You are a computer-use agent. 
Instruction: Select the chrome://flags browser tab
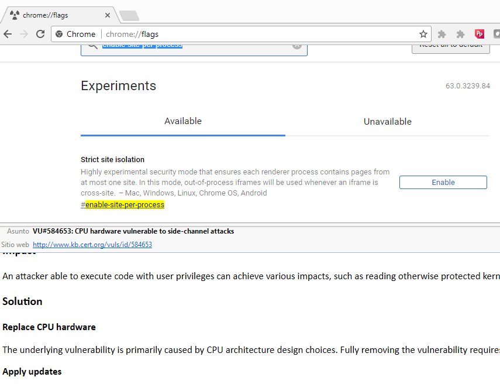[x=61, y=15]
